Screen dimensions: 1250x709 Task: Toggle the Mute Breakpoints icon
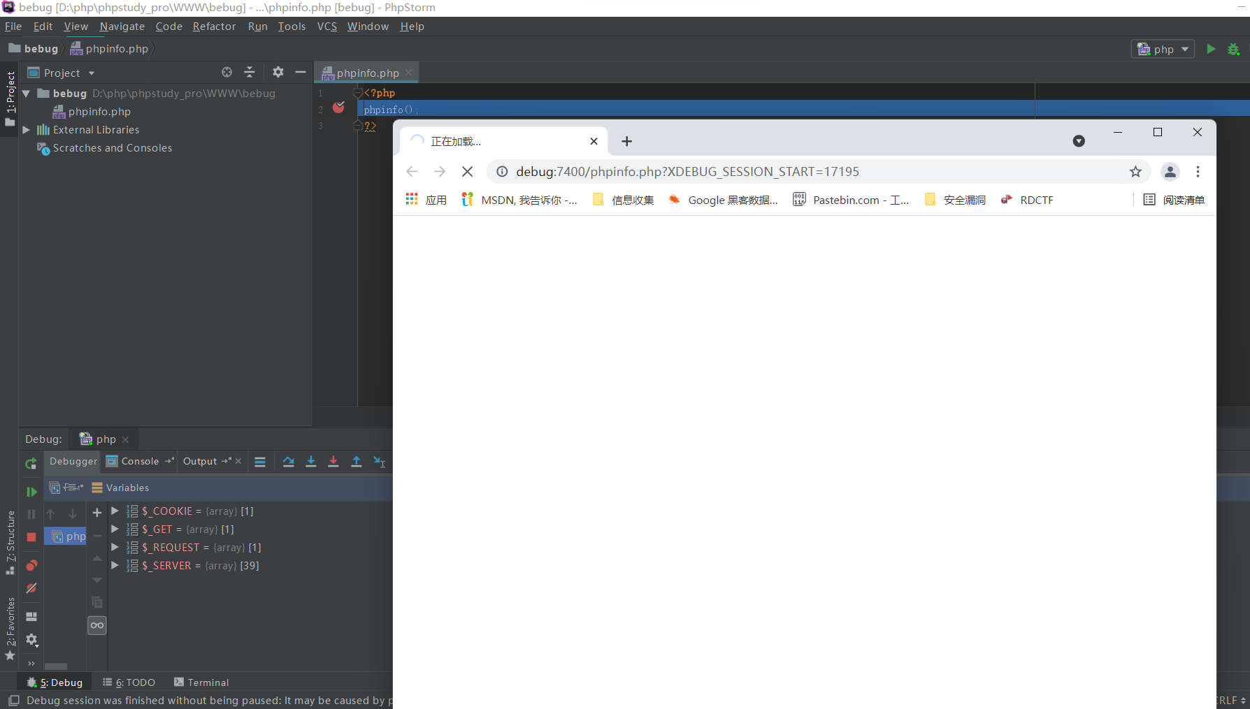[x=31, y=588]
